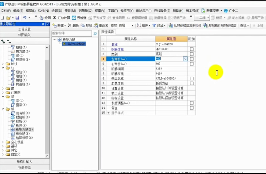Click the 搜索构件 search input field
The width and height of the screenshot is (266, 174).
(x=71, y=34)
